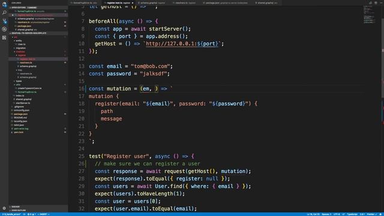Collapse the entity folder
Screen dimensions: 384x216
pos(19,41)
